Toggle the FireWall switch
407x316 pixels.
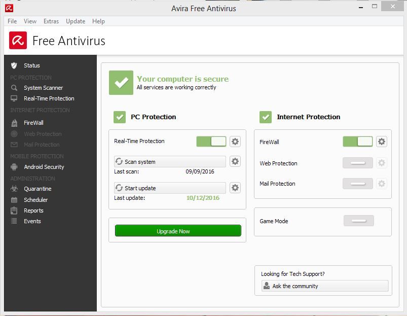coord(358,142)
